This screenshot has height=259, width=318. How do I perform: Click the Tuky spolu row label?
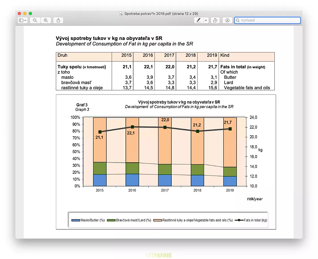pos(82,67)
